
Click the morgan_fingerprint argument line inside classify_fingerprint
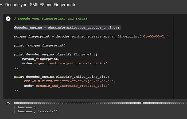coord(41,59)
